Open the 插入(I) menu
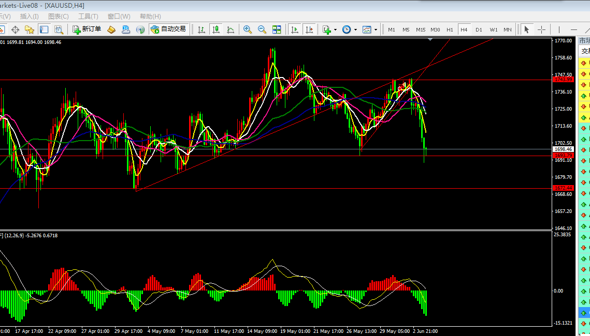Screen dimensions: 590x336 click(30, 17)
